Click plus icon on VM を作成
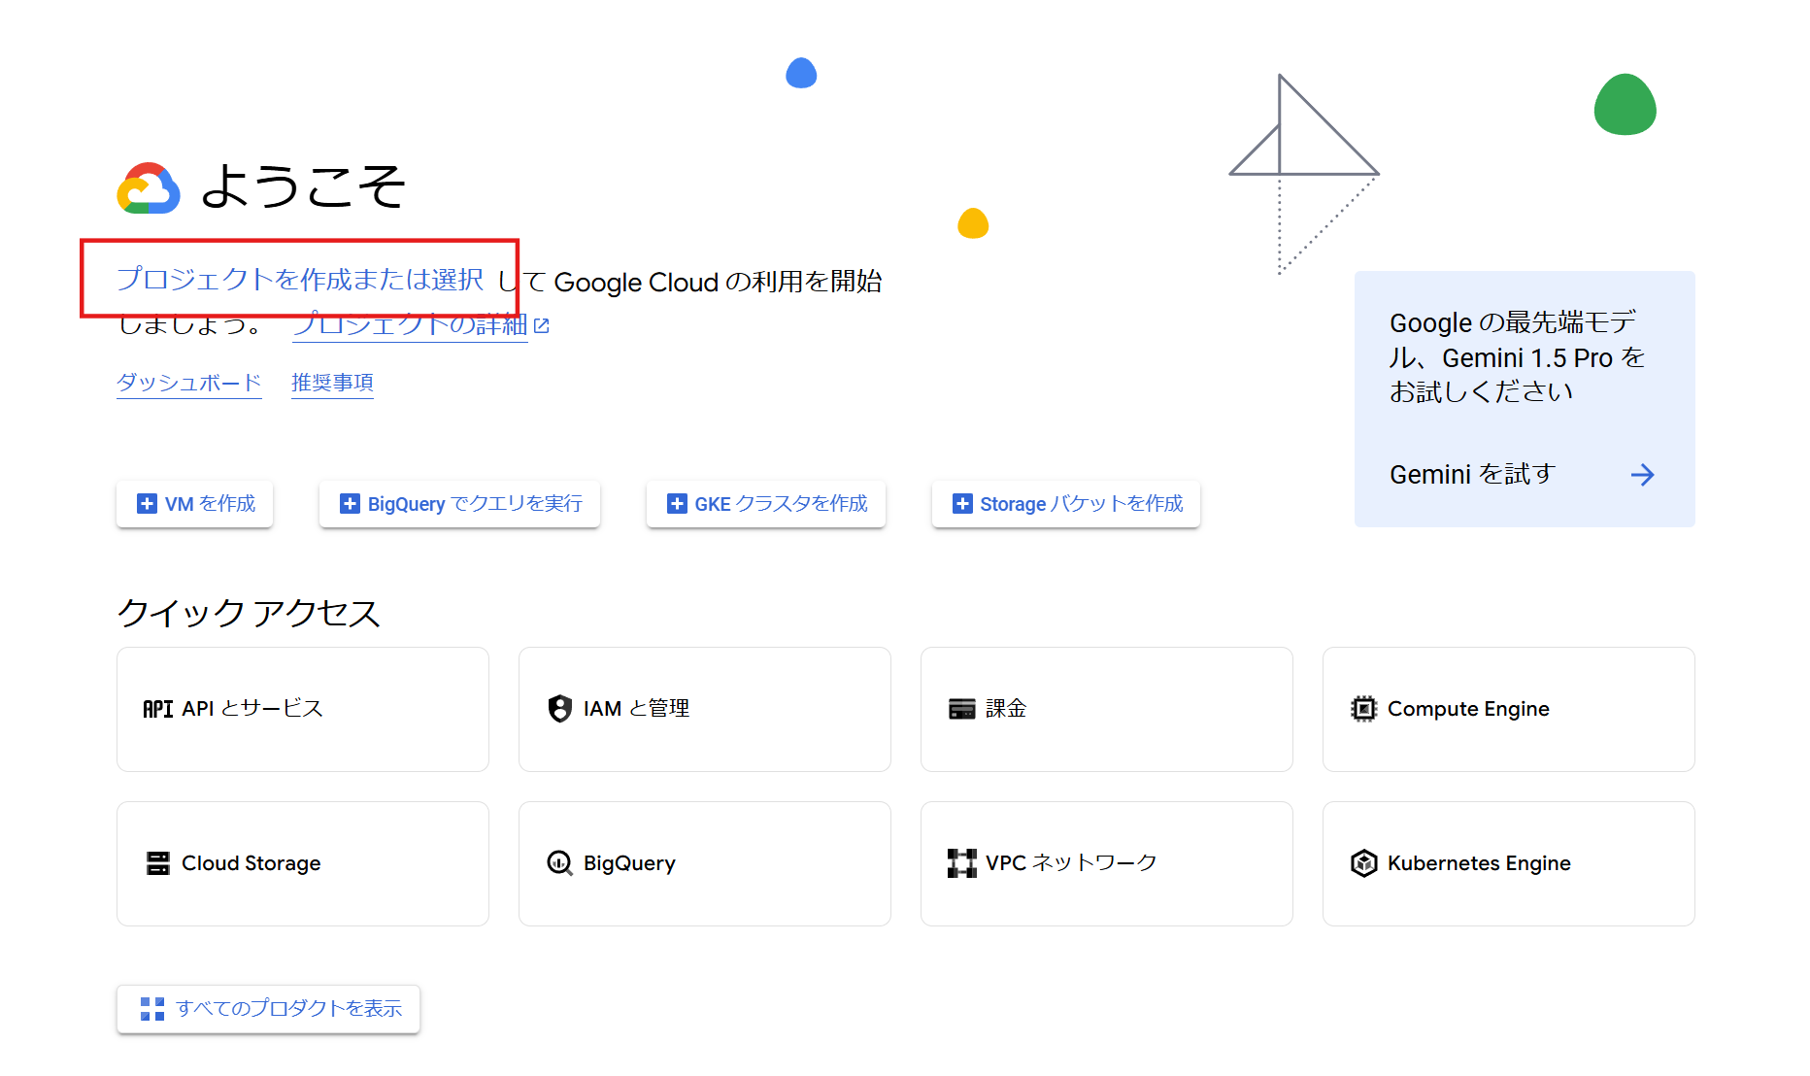The width and height of the screenshot is (1810, 1076). [x=147, y=504]
